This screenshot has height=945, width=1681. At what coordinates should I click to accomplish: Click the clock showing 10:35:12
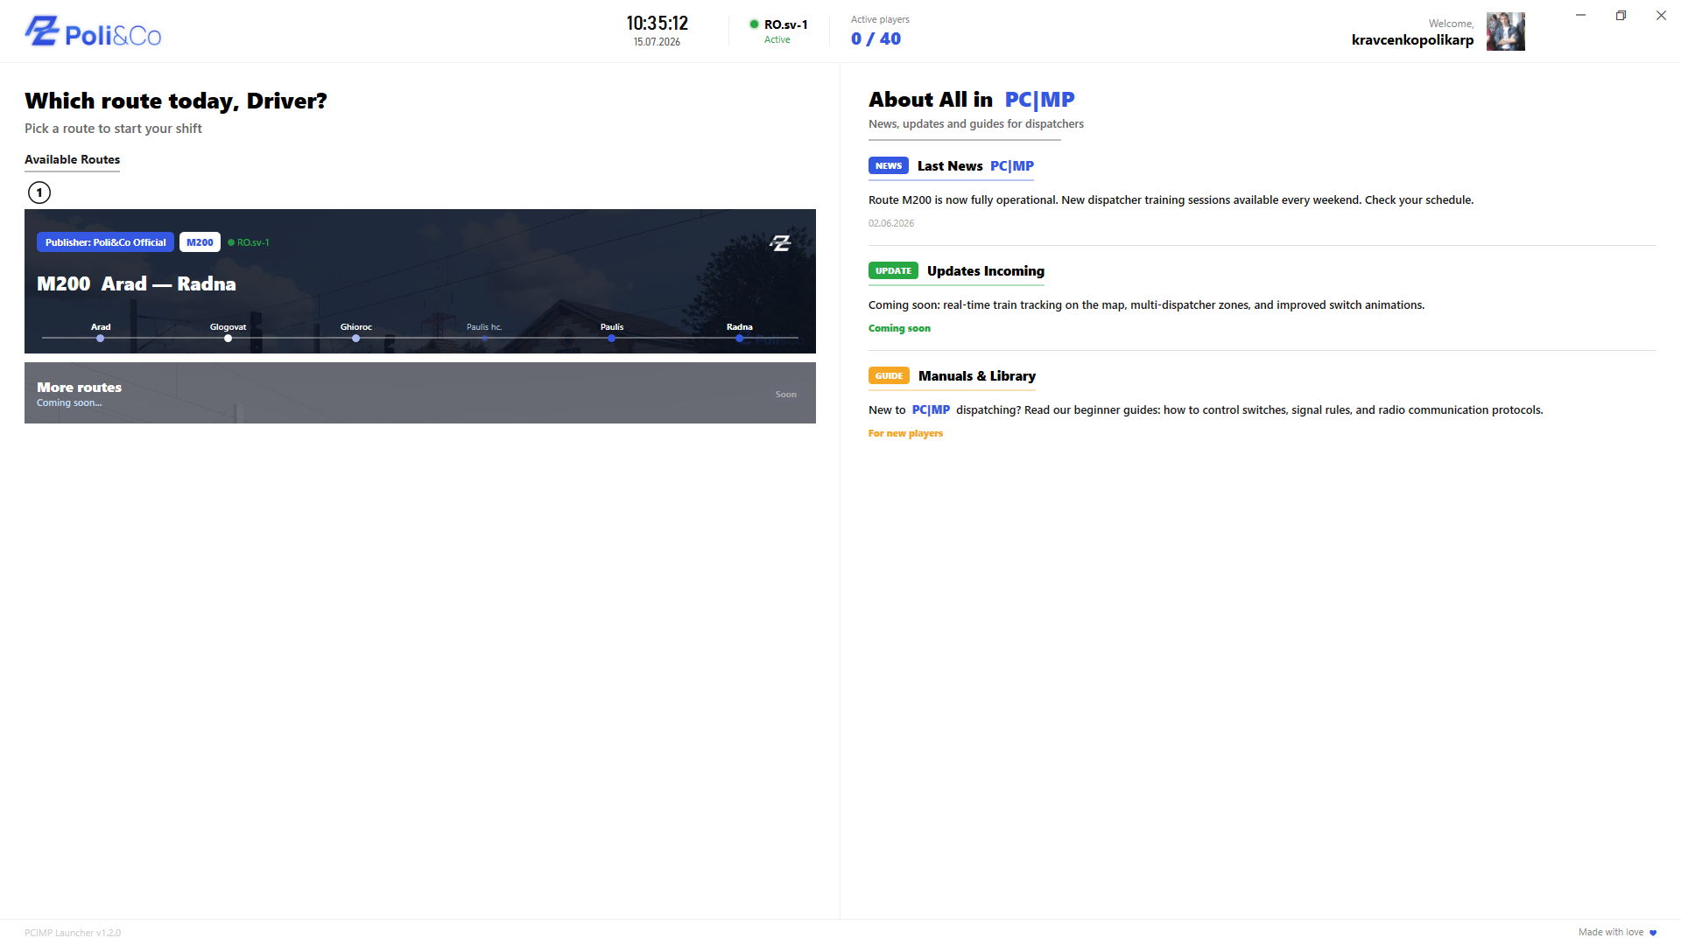[658, 24]
